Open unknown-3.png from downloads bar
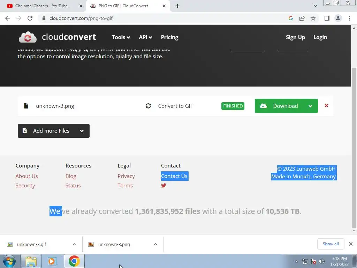The height and width of the screenshot is (268, 357). coord(114,244)
